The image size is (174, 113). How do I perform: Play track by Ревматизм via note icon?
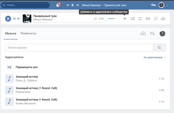[9, 90]
